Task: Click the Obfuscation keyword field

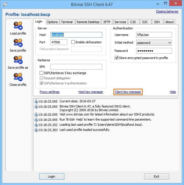Action: coord(87,49)
